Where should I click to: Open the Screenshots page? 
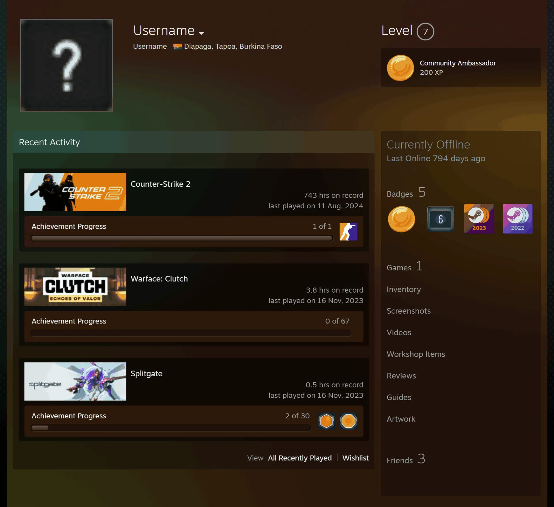coord(409,311)
